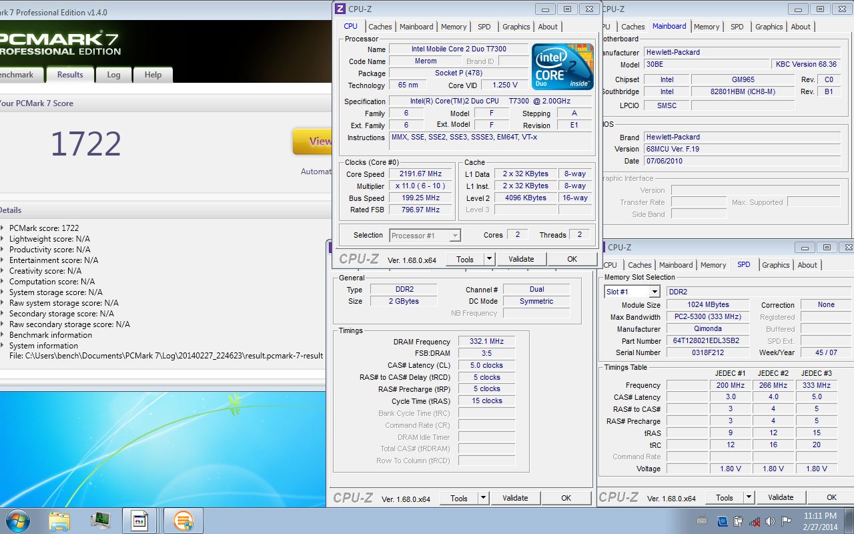
Task: Click the Manufacturer field showing Qimonda
Action: tap(707, 328)
